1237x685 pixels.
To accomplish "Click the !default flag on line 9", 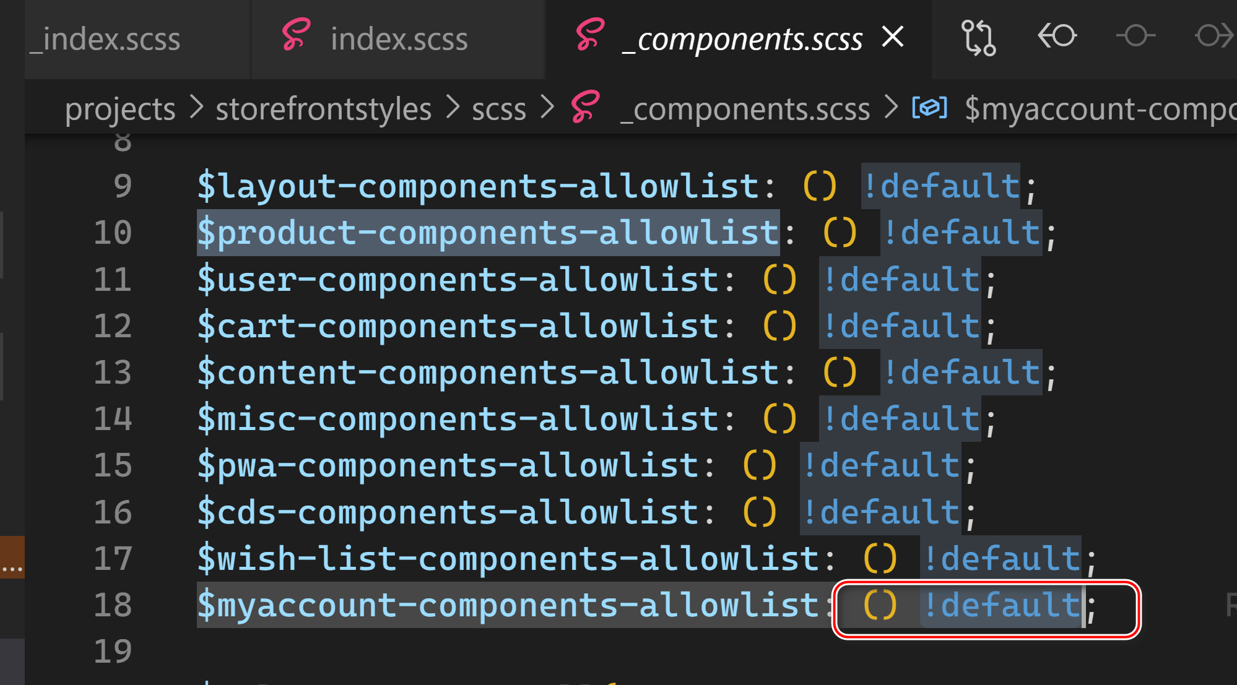I will (x=941, y=186).
